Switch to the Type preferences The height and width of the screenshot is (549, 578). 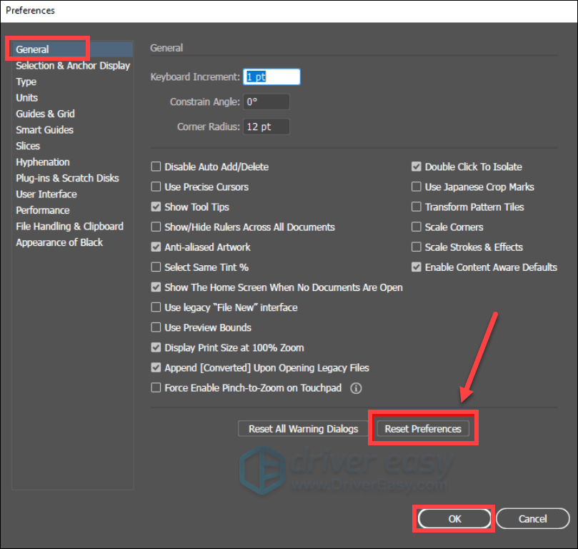26,81
